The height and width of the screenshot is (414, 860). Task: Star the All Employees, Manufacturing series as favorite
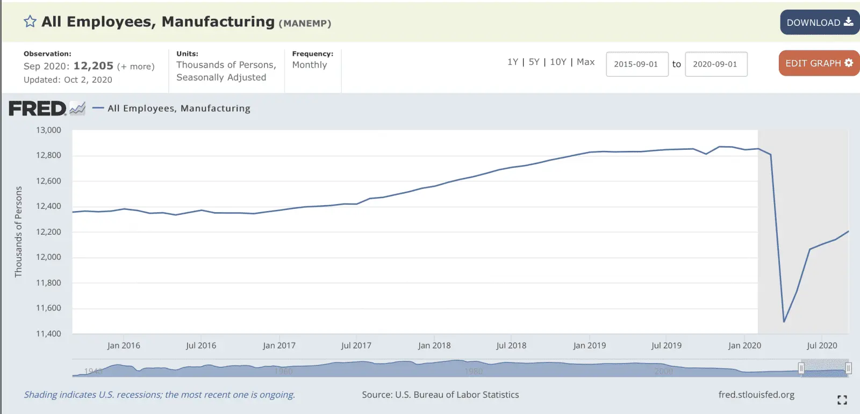[x=30, y=21]
